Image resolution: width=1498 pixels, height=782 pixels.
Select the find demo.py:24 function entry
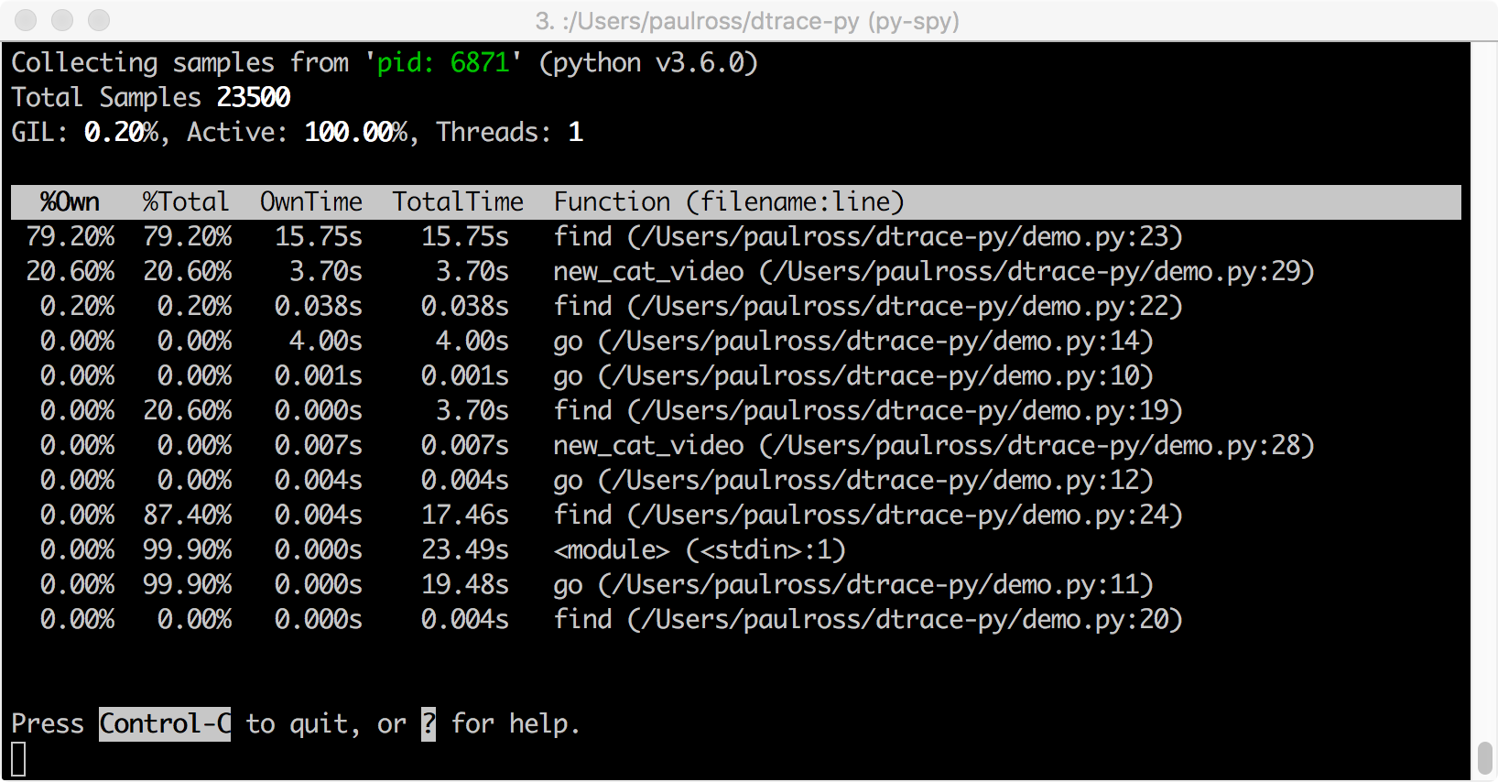tap(868, 516)
